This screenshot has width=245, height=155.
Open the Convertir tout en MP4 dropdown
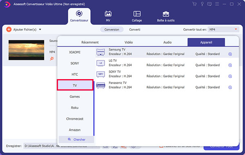pyautogui.click(x=223, y=29)
